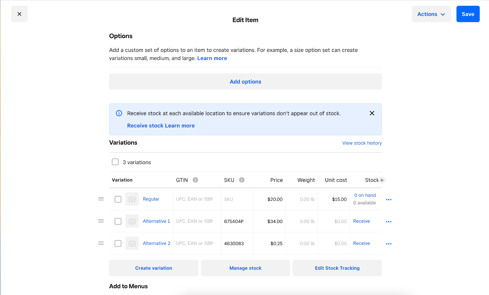Grab the drag handle beside the Regular row
The width and height of the screenshot is (489, 295).
(x=101, y=199)
